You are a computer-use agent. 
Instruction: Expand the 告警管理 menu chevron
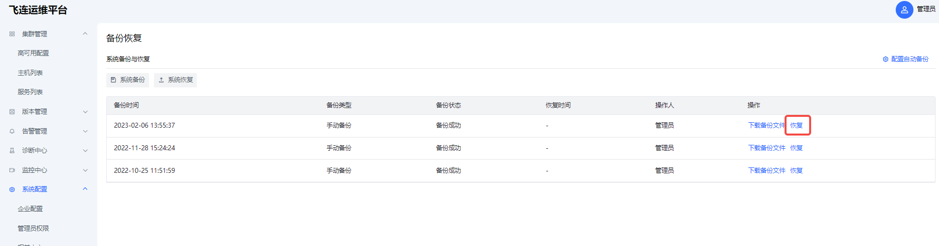pyautogui.click(x=85, y=131)
